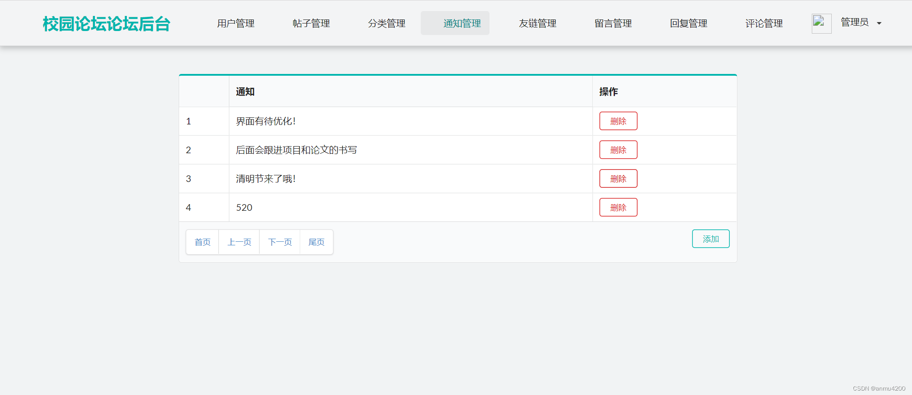Open 评论管理 from the nav bar
912x395 pixels.
(x=764, y=23)
